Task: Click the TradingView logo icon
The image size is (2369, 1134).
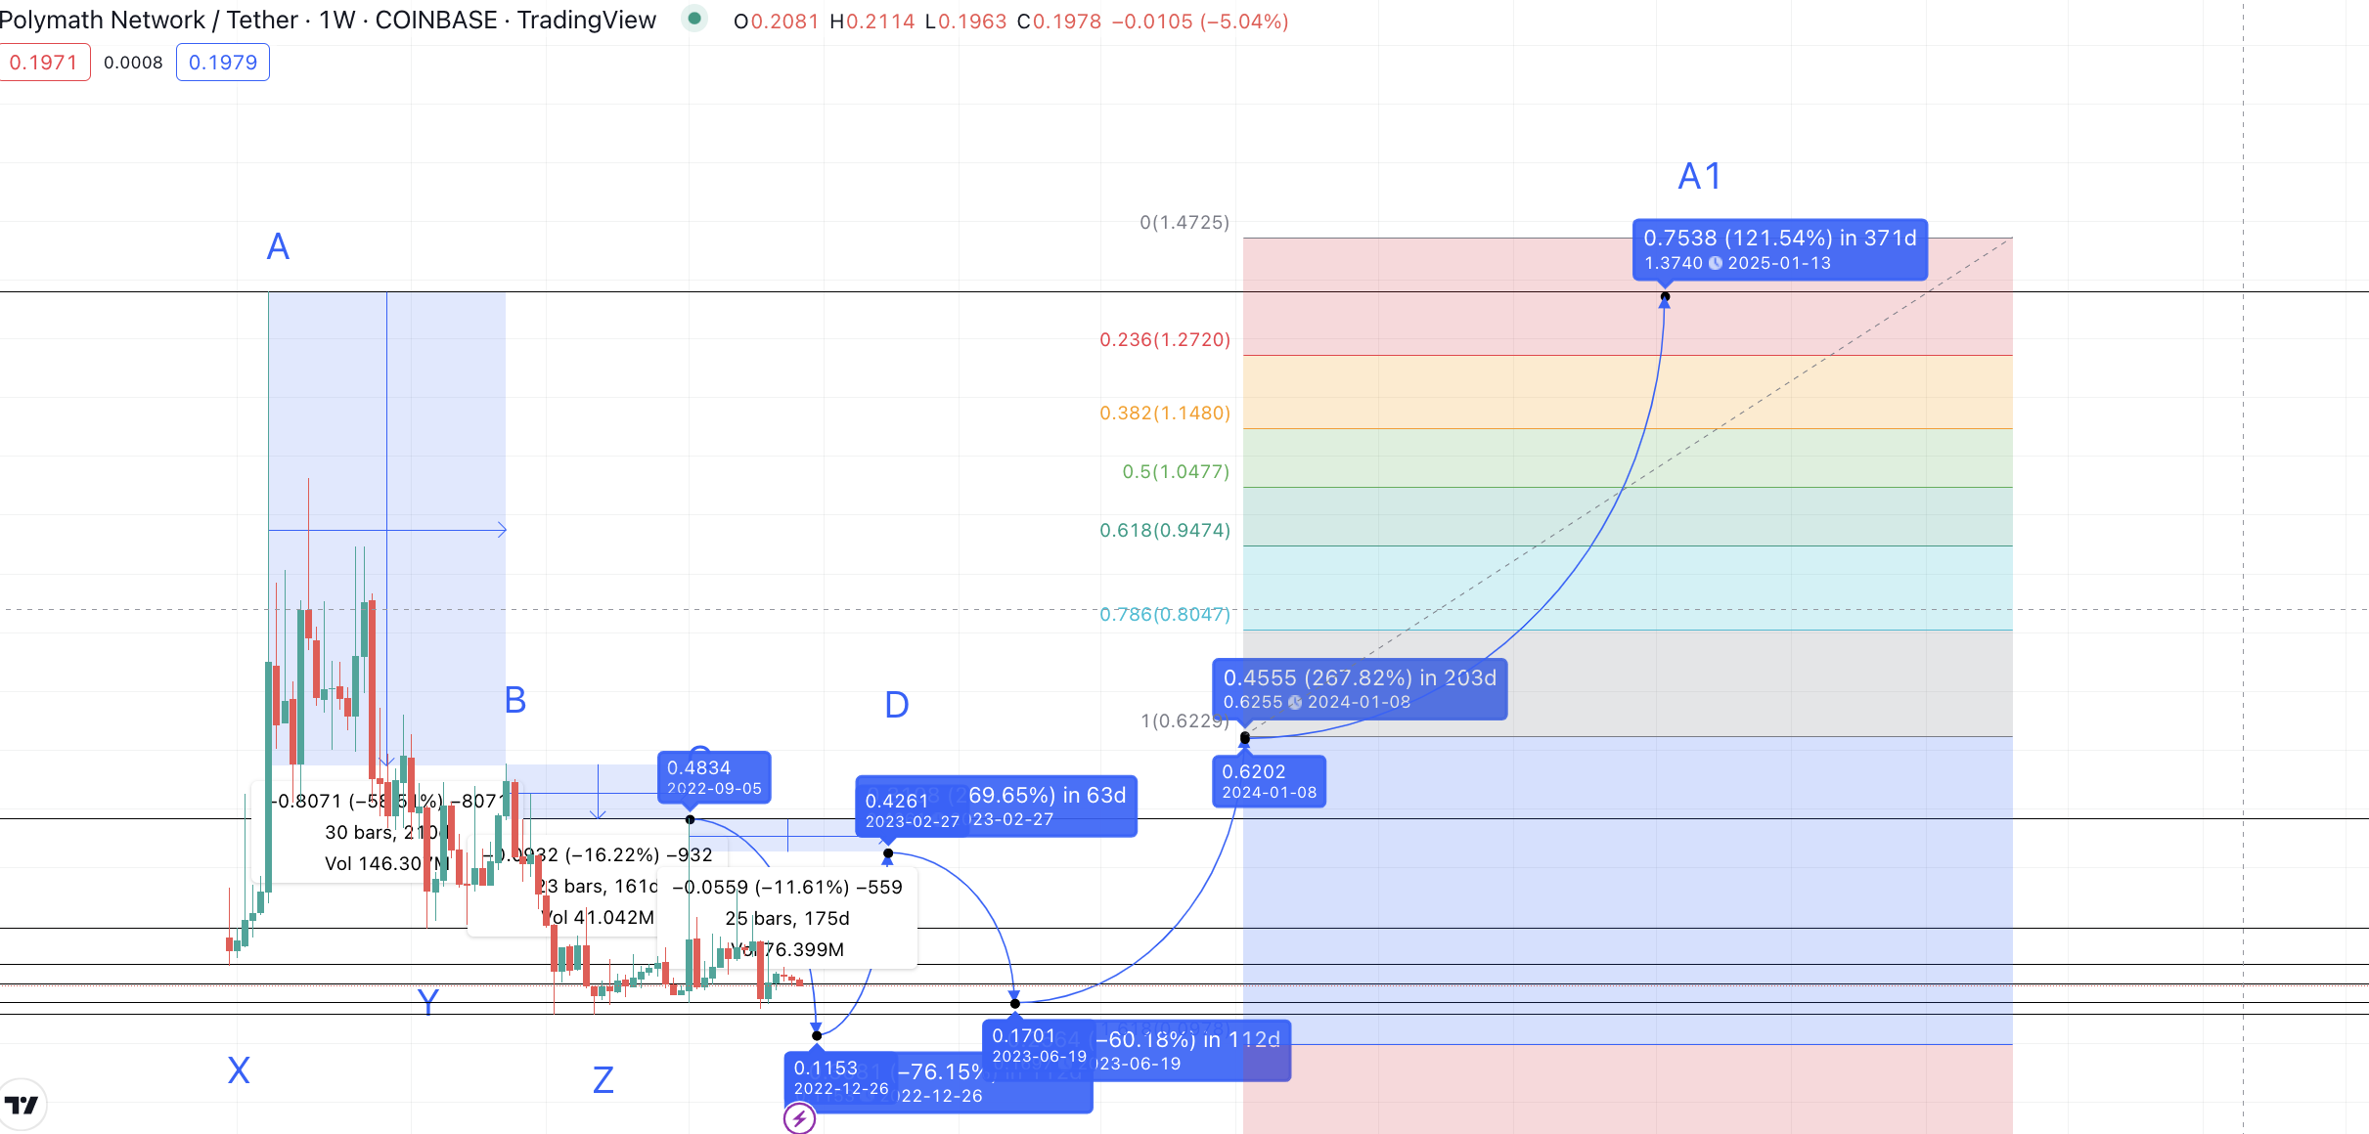Action: point(22,1105)
